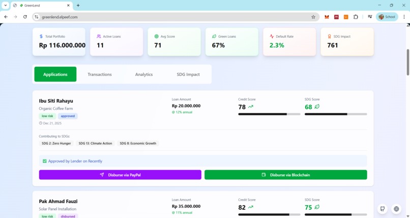Click the leaf icon beside SDG score 75
This screenshot has height=218, width=410.
317,207
